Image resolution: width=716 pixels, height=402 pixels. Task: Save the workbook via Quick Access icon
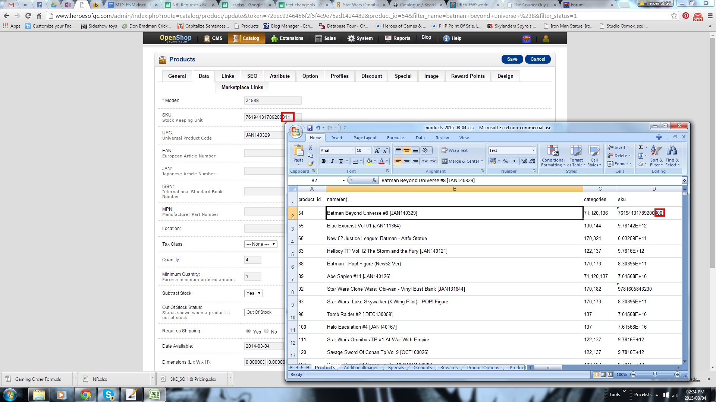(x=310, y=128)
